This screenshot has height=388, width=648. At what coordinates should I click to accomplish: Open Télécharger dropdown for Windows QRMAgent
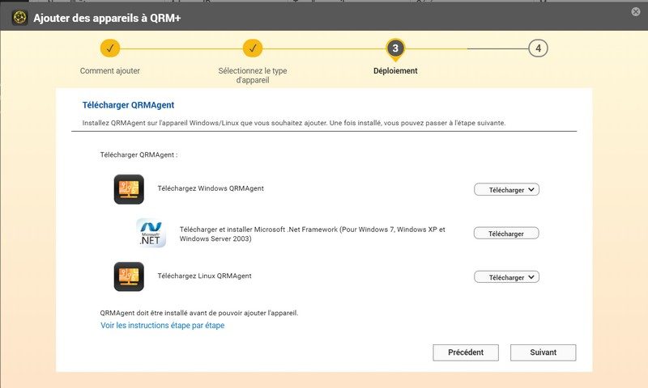pos(506,190)
